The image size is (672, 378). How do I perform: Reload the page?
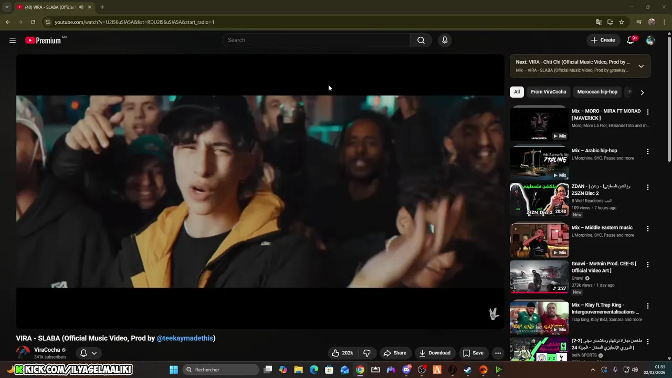33,22
